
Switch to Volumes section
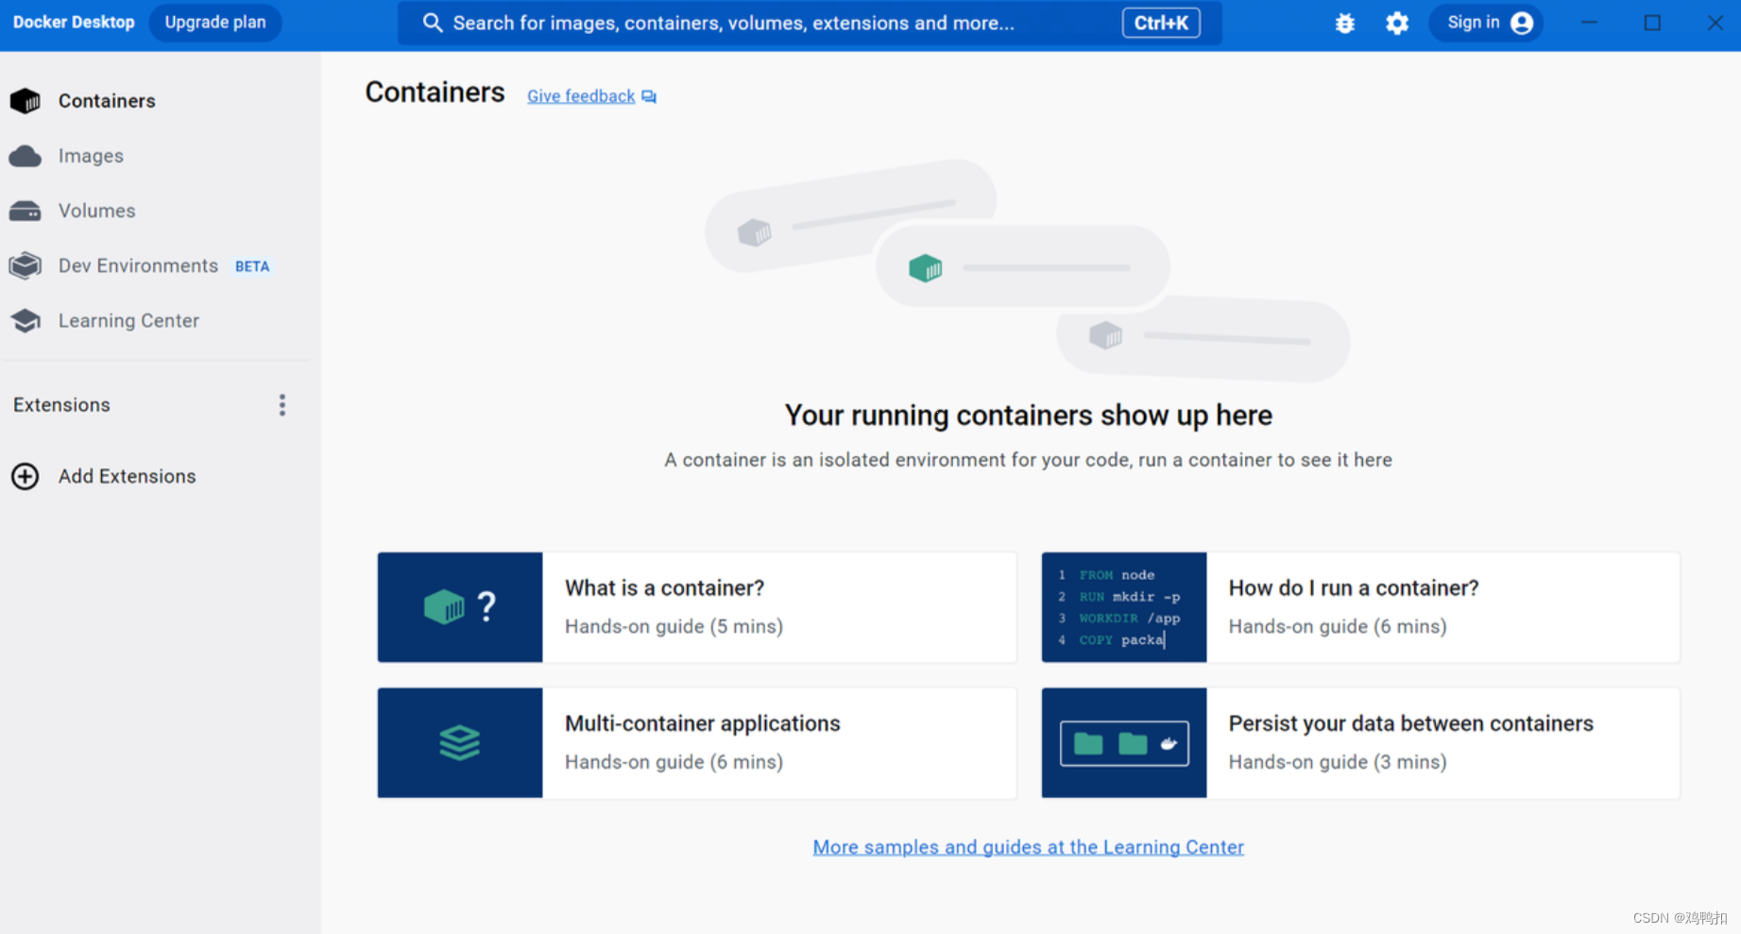96,211
